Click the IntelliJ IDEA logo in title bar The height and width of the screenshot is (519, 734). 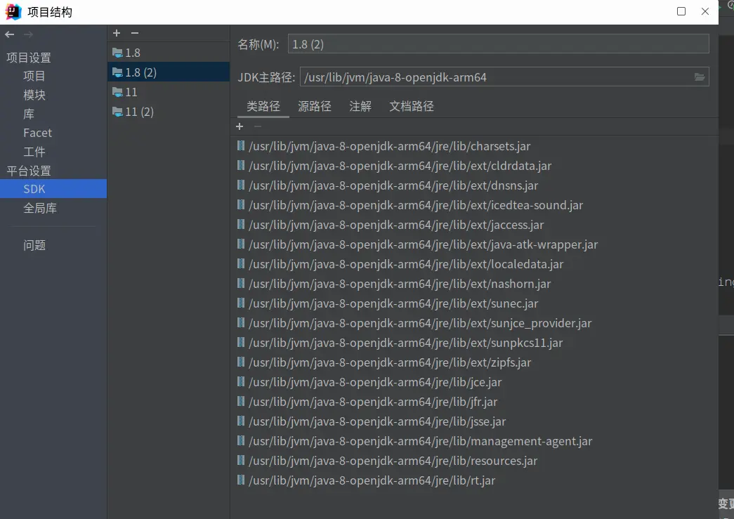(13, 12)
